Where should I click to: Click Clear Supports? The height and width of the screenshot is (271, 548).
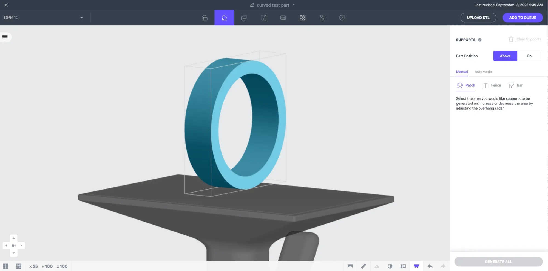[525, 39]
